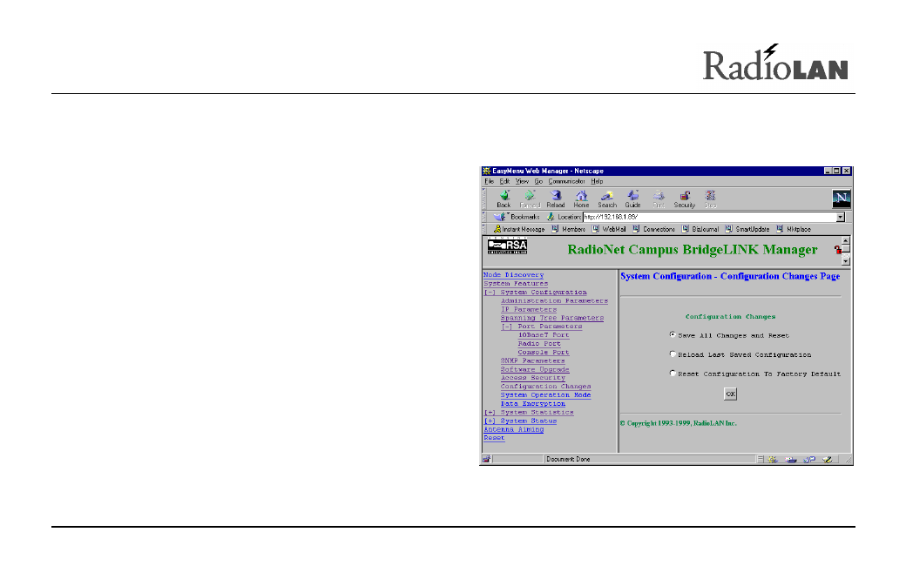Open Connections personal toolbar shortcut
Image resolution: width=906 pixels, height=586 pixels.
[x=653, y=229]
